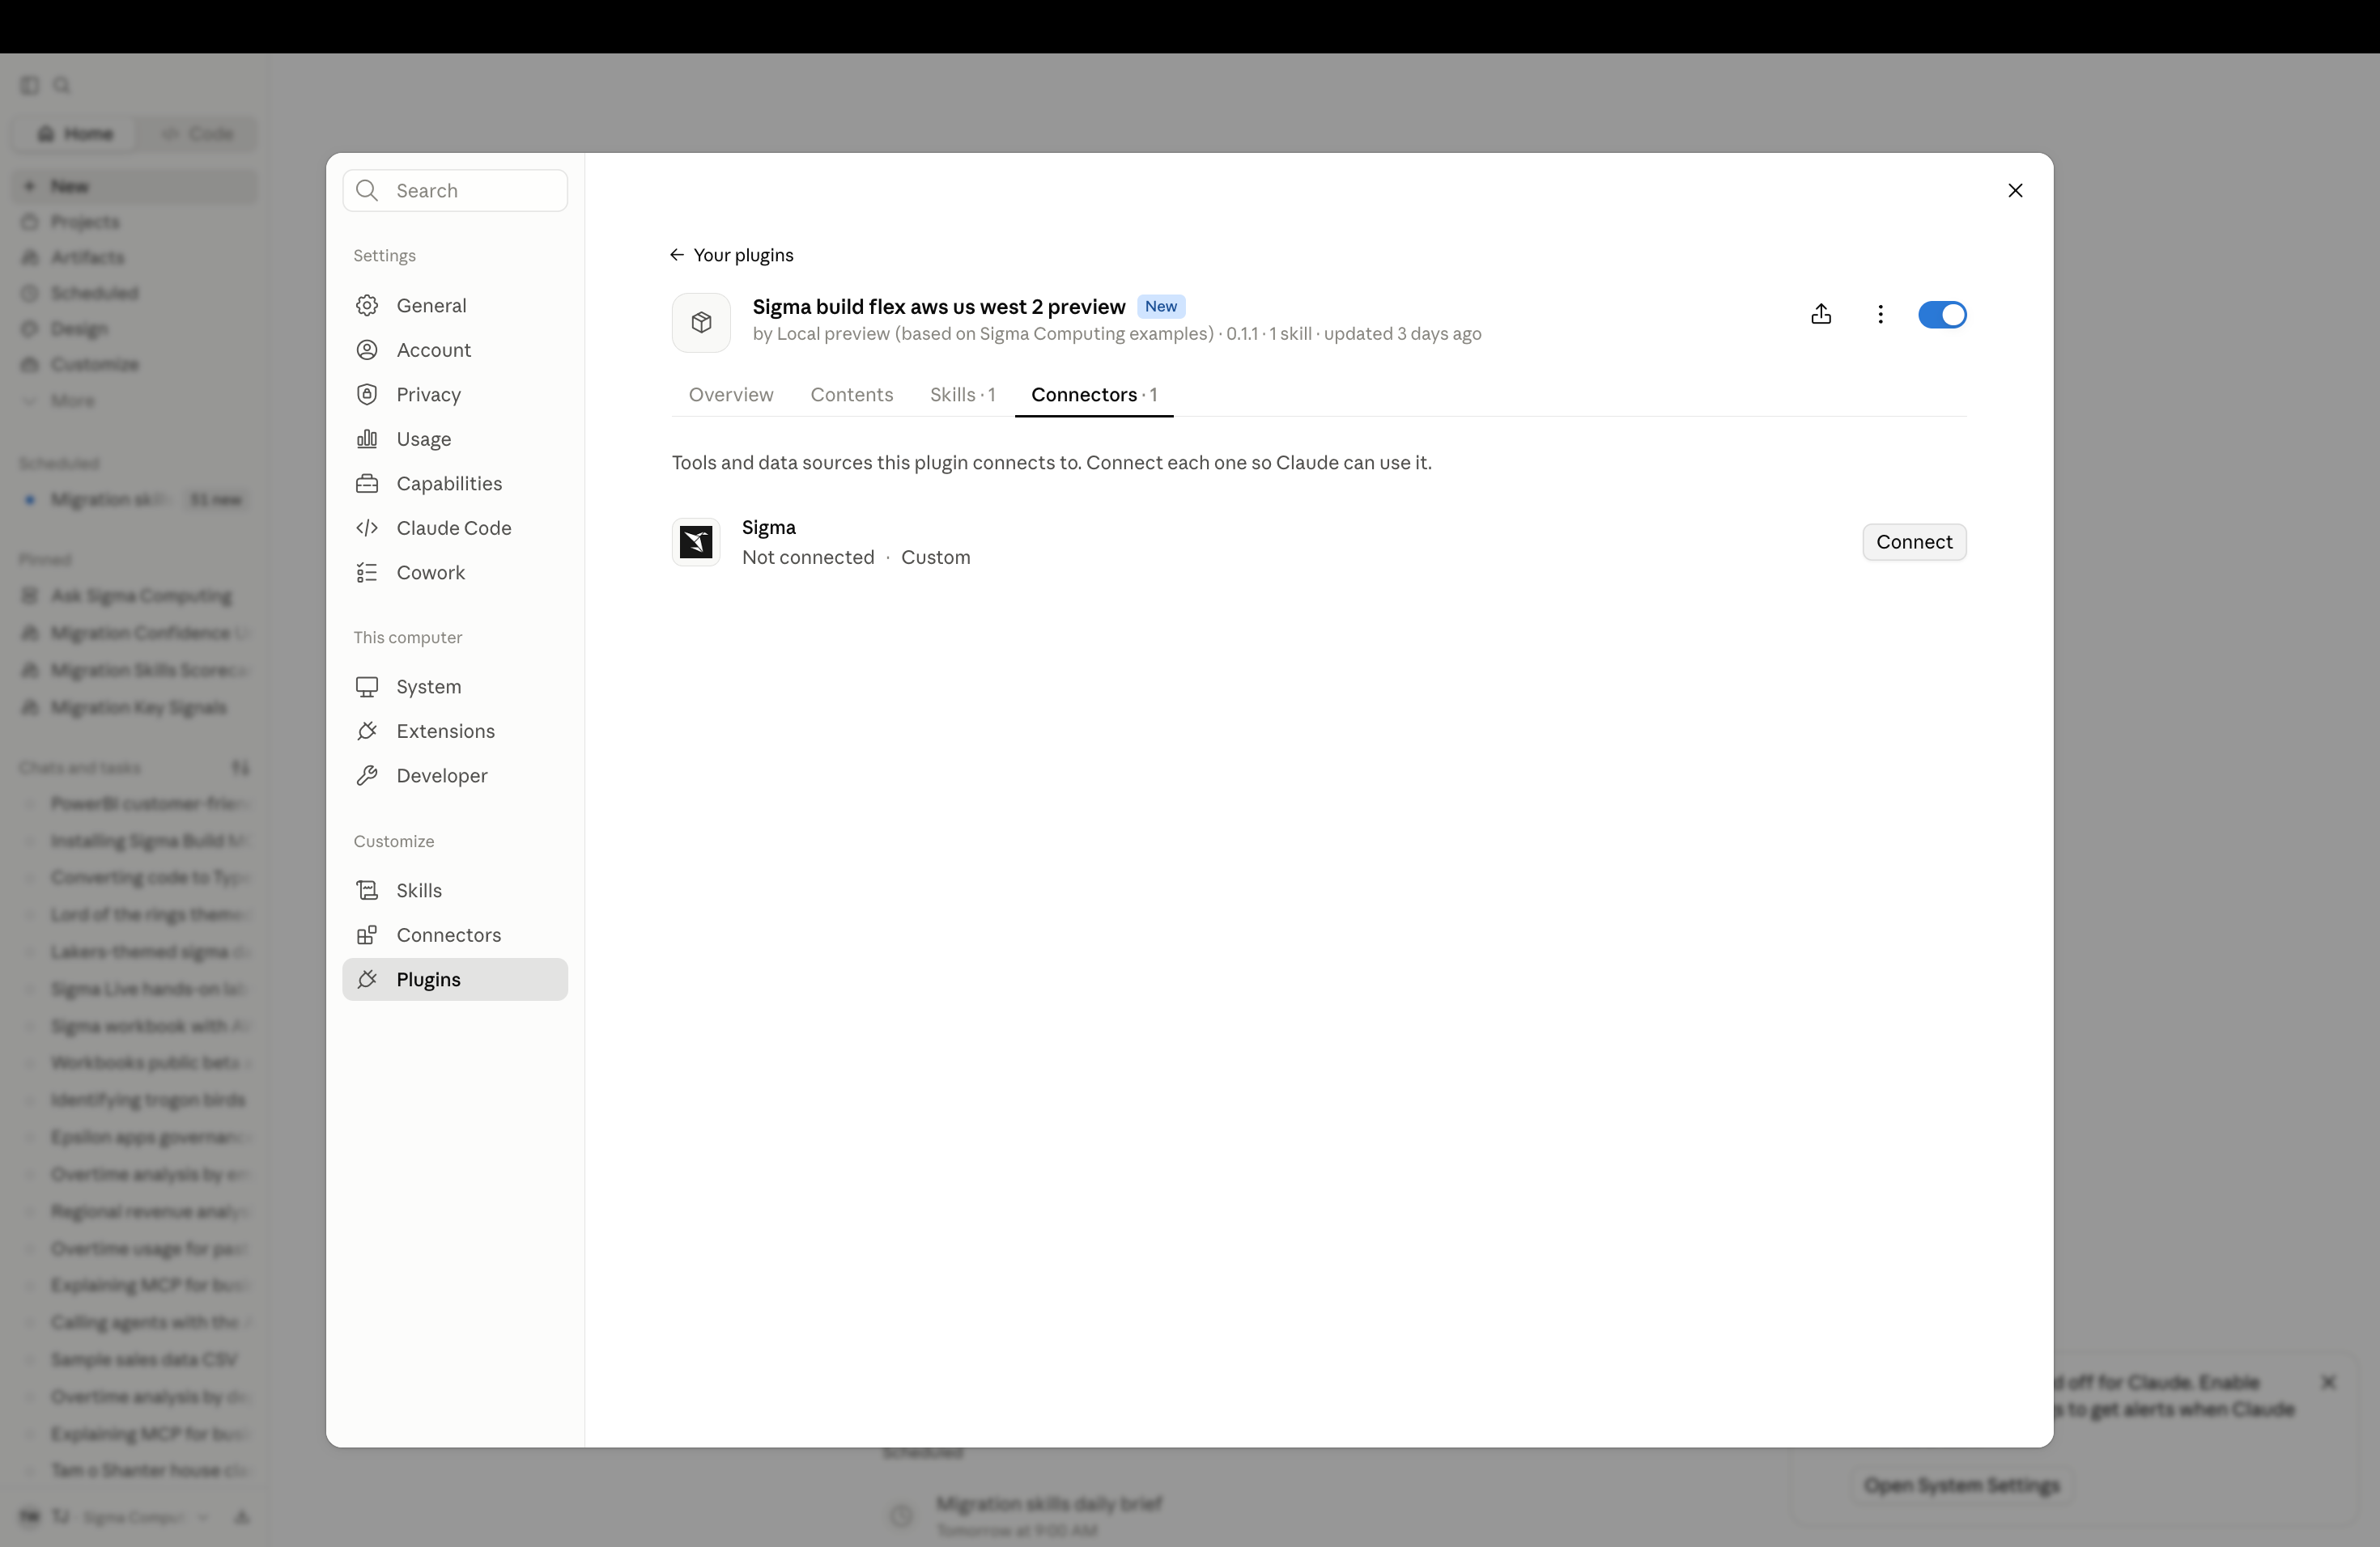Open the three-dot plugin options menu
This screenshot has width=2380, height=1547.
(x=1880, y=315)
